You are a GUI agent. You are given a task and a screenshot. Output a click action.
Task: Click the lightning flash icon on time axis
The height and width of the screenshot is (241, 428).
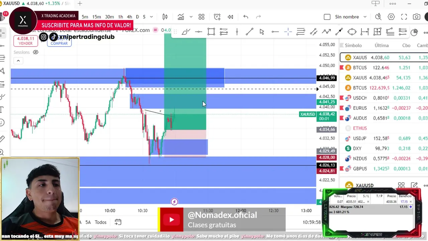coord(174,202)
